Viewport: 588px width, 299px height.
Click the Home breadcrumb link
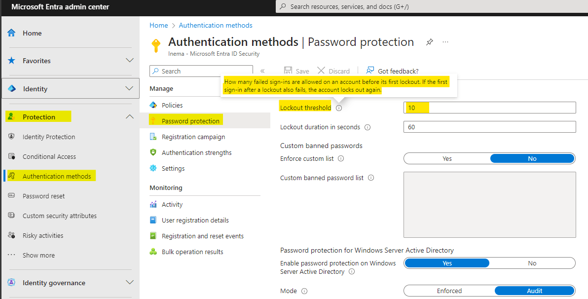coord(159,25)
